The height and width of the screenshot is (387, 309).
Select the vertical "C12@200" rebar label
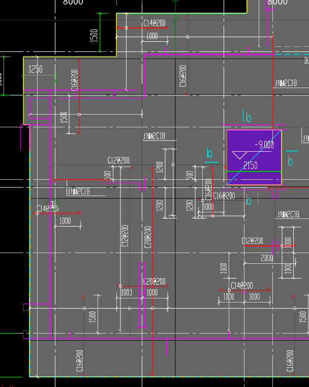[x=125, y=236]
